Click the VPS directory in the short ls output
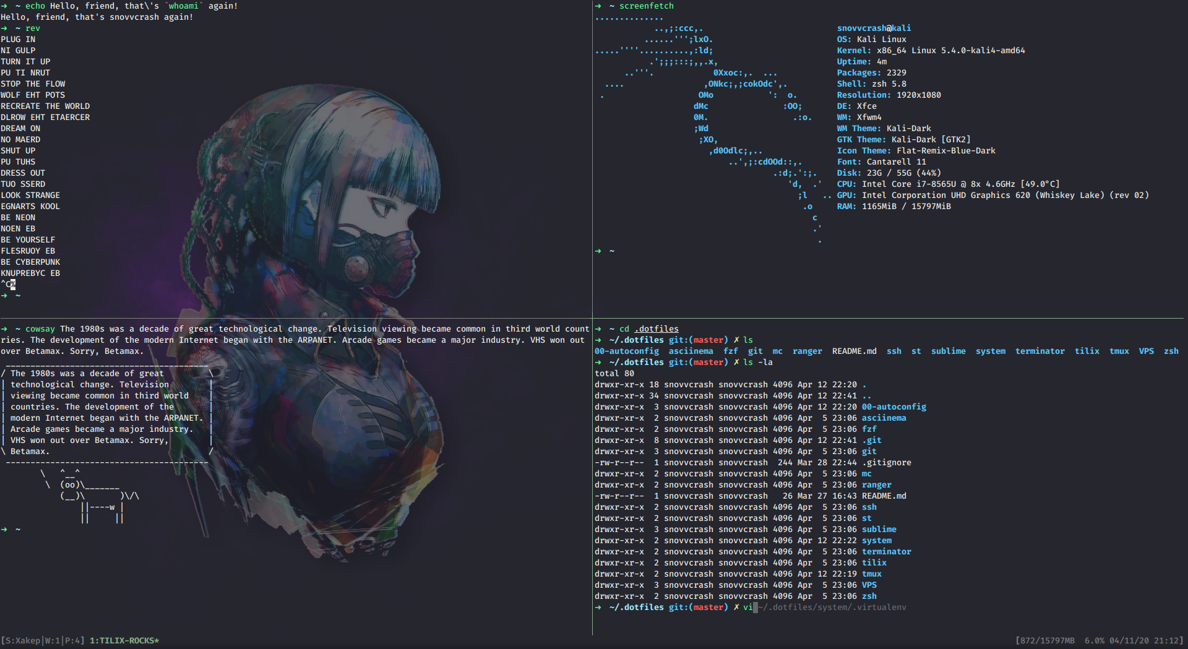Image resolution: width=1188 pixels, height=649 pixels. coord(1147,351)
